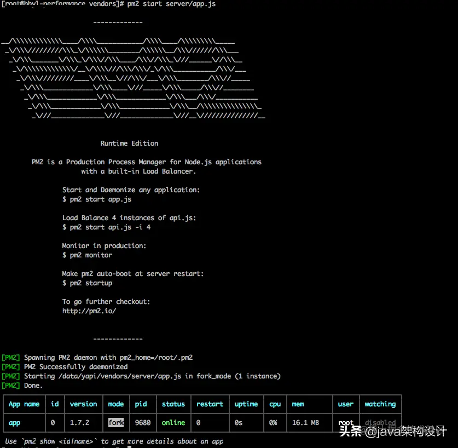The width and height of the screenshot is (458, 448).
Task: Select the '$ pm2 startup' command
Action: click(87, 283)
